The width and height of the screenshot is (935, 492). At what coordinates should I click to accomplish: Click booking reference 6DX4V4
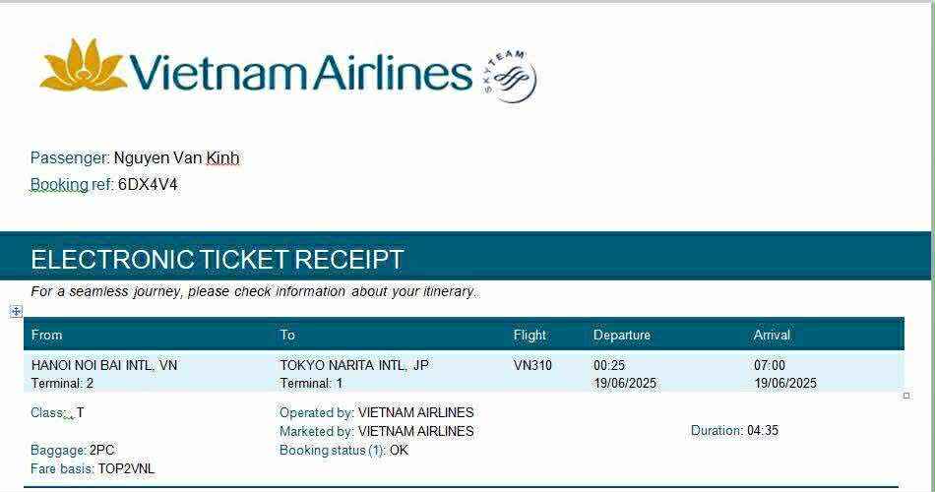(x=148, y=184)
